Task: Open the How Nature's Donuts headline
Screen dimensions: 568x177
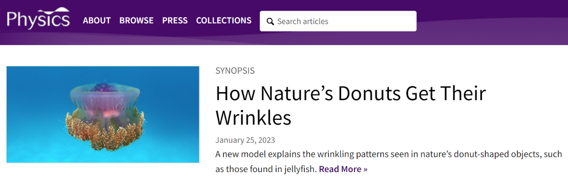Action: click(x=350, y=105)
